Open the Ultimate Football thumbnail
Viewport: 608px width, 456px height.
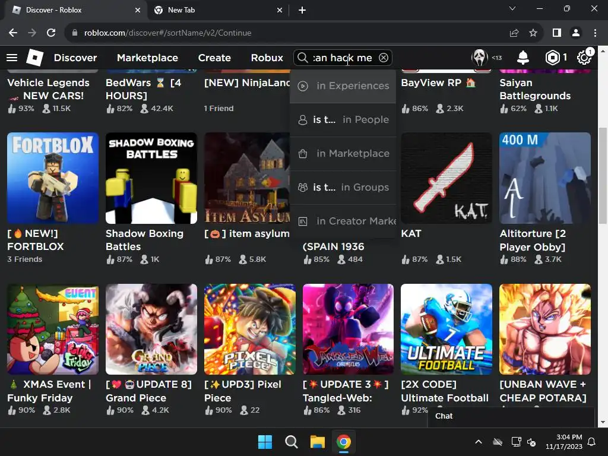pos(446,329)
